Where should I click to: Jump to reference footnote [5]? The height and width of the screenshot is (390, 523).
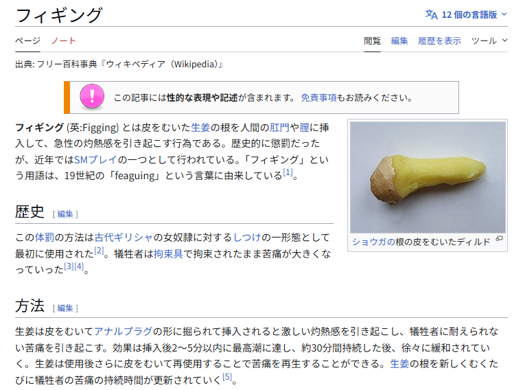click(x=227, y=377)
